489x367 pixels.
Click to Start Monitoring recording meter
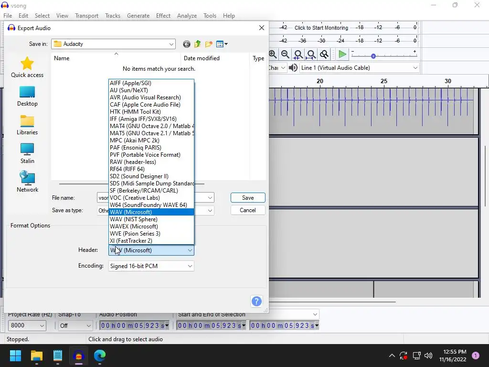click(x=321, y=27)
